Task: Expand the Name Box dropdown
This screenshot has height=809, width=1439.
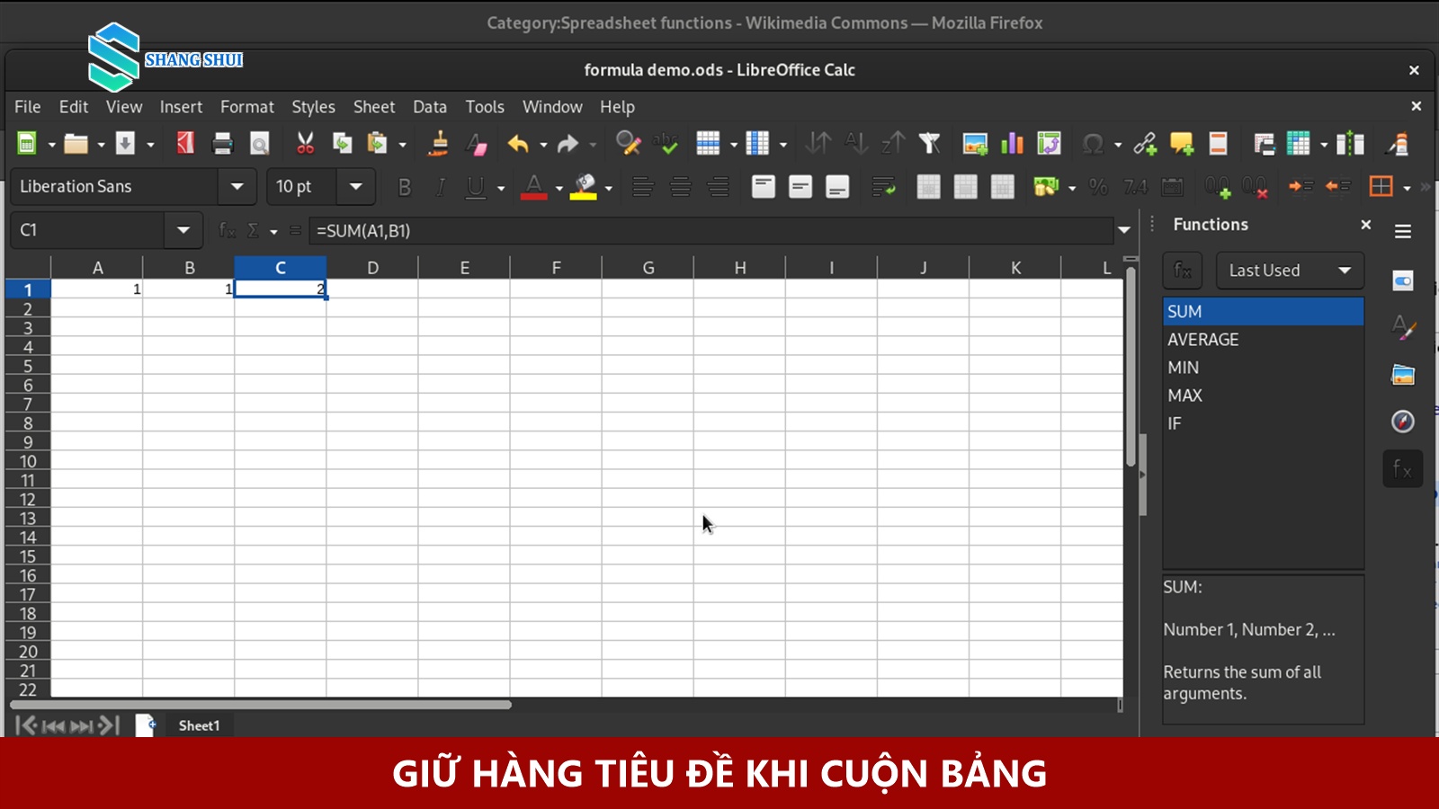Action: click(x=183, y=230)
